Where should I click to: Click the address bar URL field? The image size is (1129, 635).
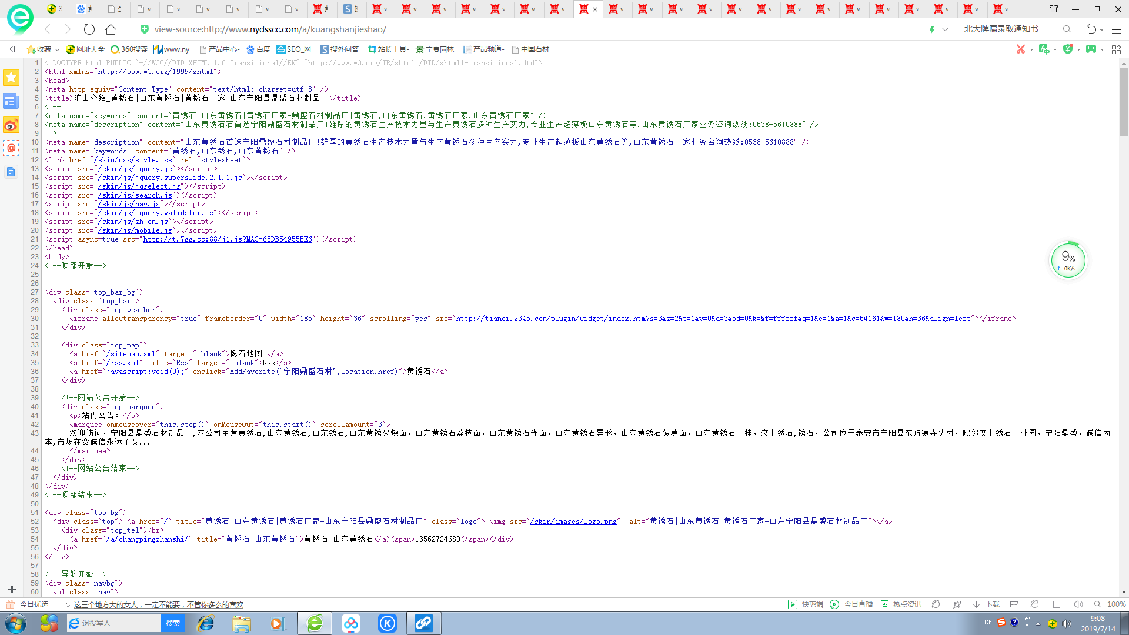[x=529, y=29]
